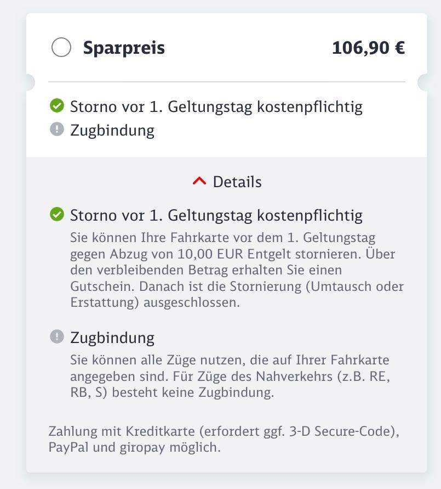
Task: Click the right ticket notch cutout
Action: point(423,82)
